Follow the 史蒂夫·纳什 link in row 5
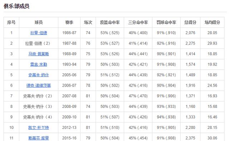The width and height of the screenshot is (229, 141). coord(39,75)
